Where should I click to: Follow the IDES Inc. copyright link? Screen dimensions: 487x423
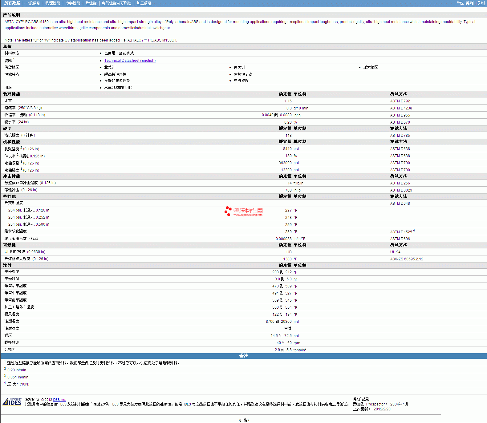coord(59,400)
